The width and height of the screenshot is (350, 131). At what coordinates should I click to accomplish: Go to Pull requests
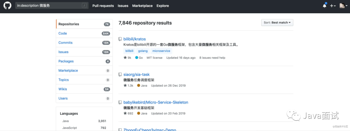(x=103, y=6)
